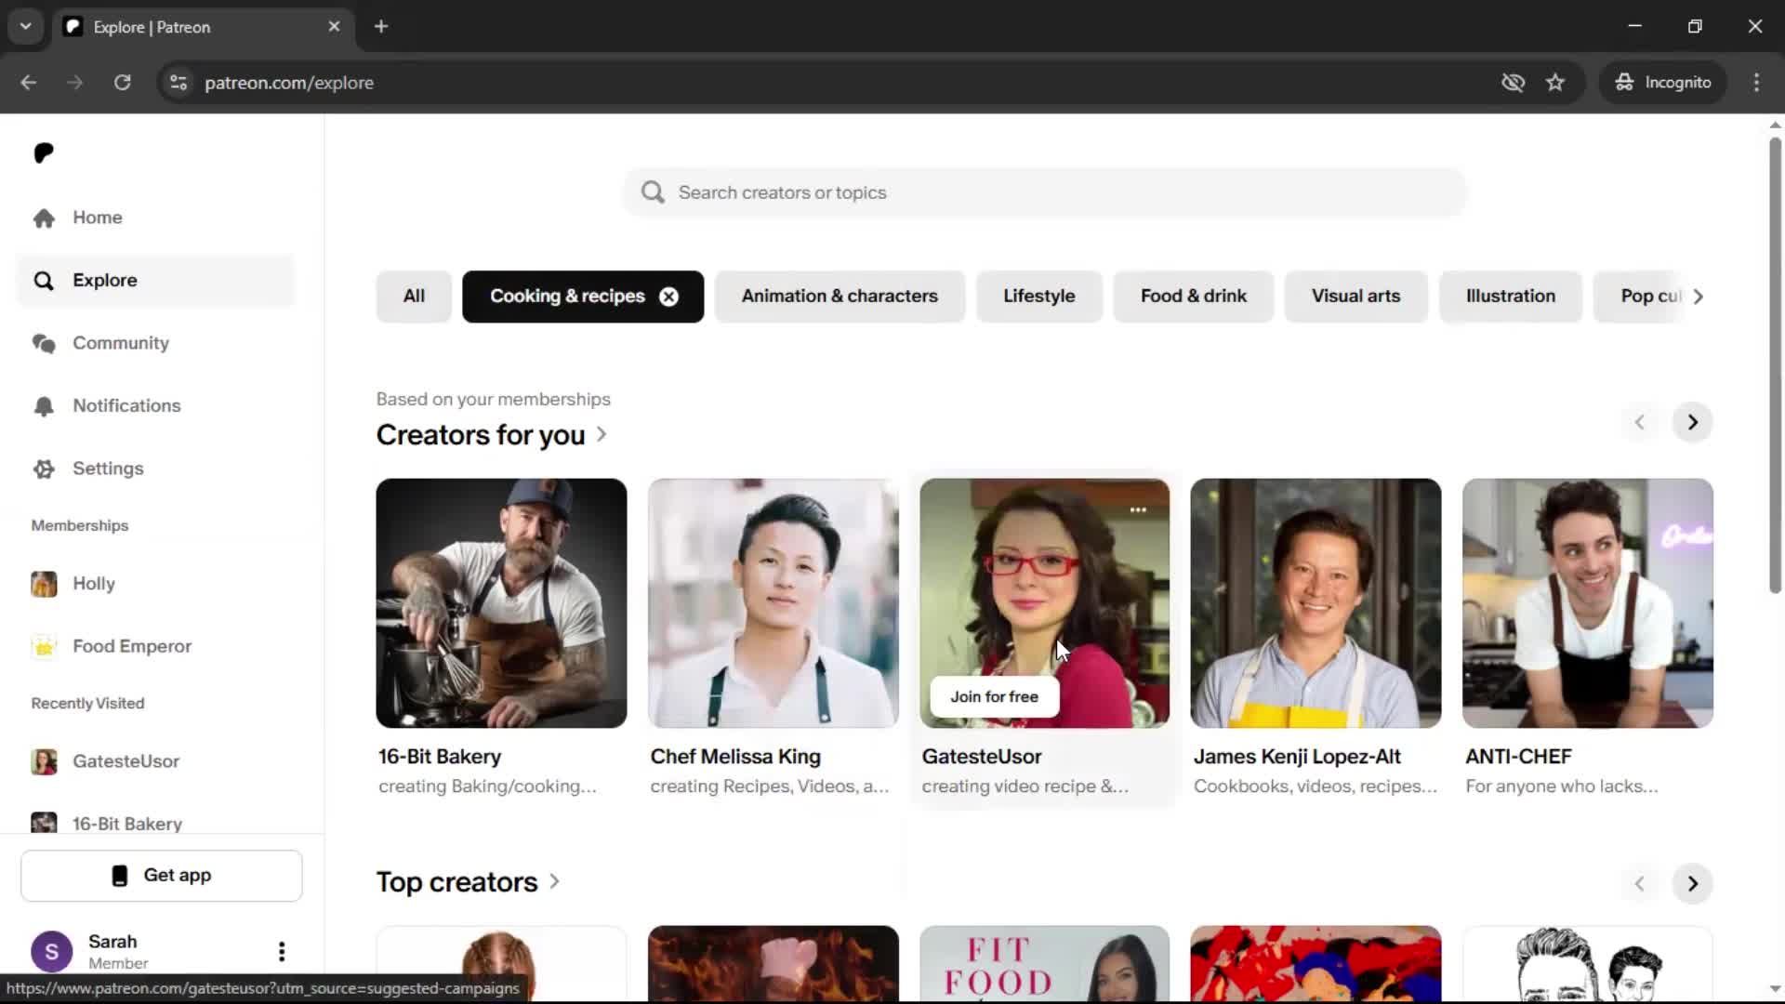Open the FIT FOOD top creator card

click(1044, 963)
